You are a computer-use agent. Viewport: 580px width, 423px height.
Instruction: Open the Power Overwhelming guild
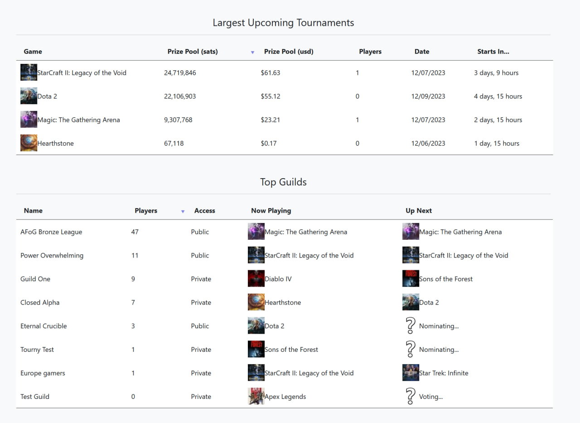(x=52, y=255)
